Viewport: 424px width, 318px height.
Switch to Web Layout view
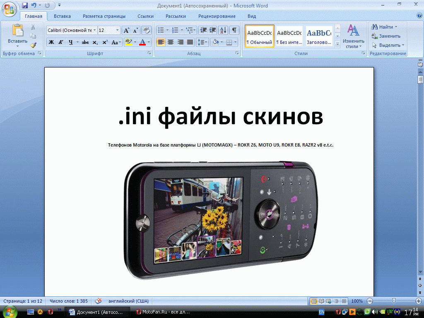point(329,301)
